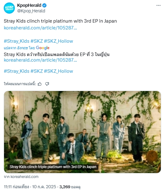Click the 'แปลจาก อังกฤษ โดย' translation label
The image size is (163, 191).
19,48
